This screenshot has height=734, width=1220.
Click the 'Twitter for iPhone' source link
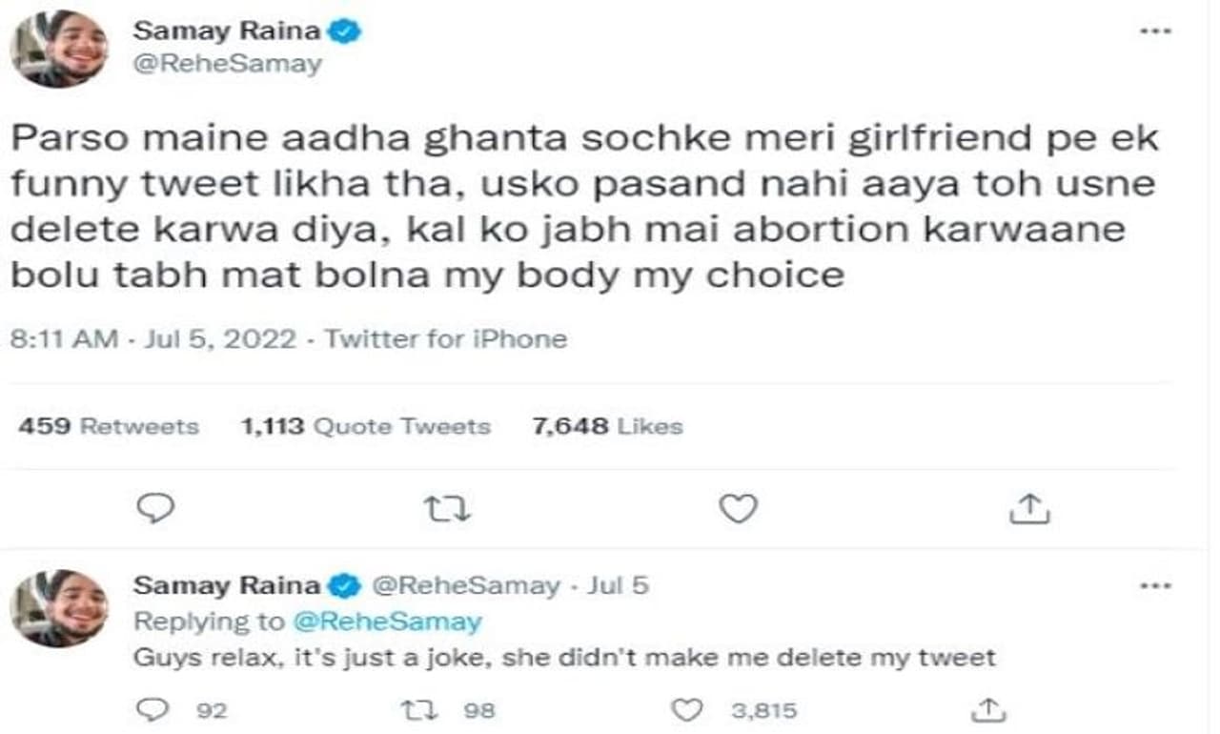pos(445,339)
